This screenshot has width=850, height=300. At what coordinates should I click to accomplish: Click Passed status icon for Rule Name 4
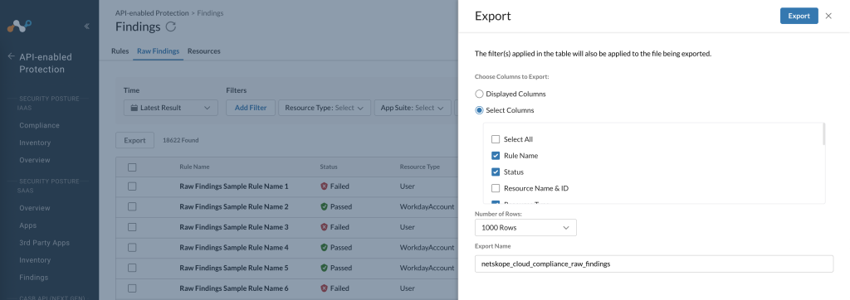[325, 248]
